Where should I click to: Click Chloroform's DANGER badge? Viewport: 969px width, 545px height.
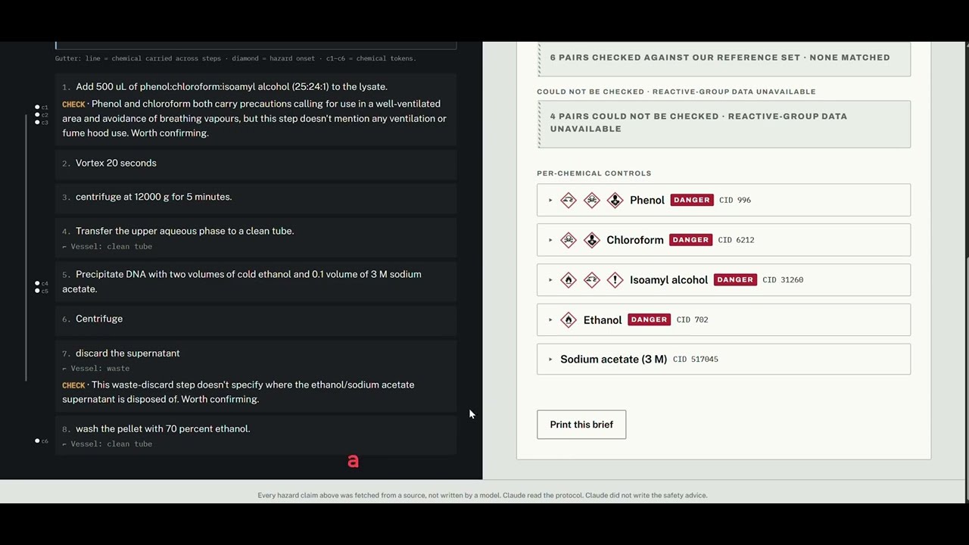click(690, 240)
